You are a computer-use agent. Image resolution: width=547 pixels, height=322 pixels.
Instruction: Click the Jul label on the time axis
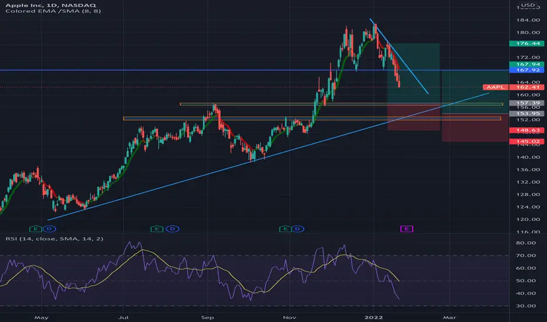123,317
